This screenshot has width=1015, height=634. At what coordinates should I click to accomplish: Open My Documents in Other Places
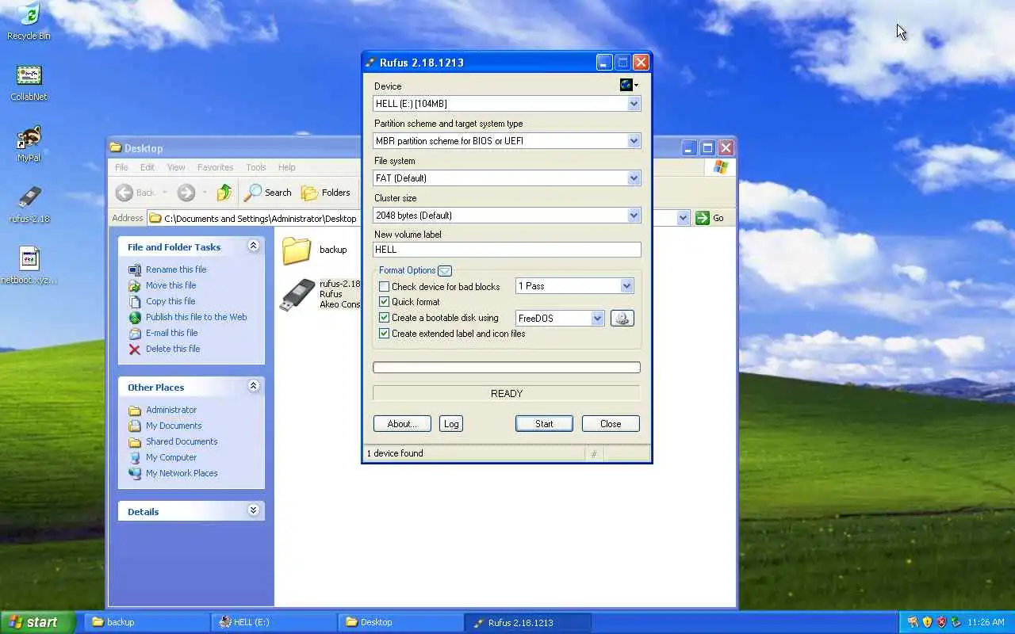tap(174, 426)
